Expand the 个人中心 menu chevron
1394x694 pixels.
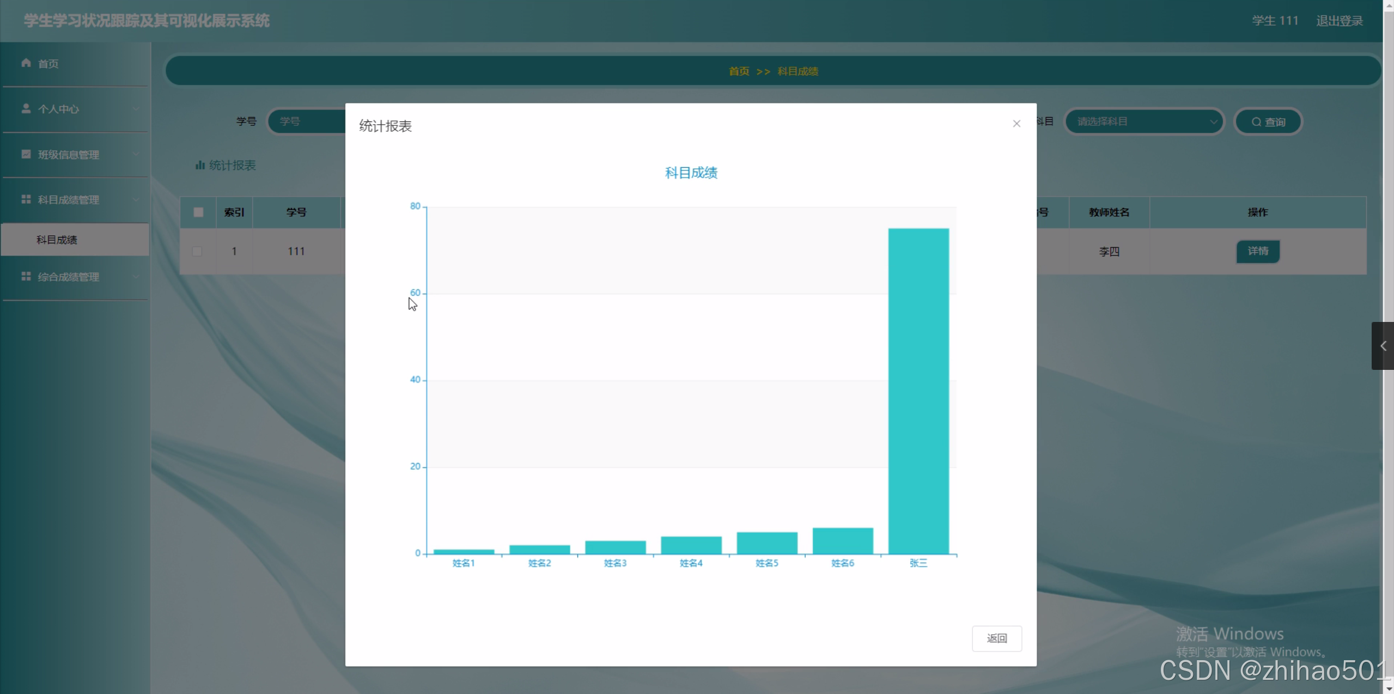click(136, 109)
